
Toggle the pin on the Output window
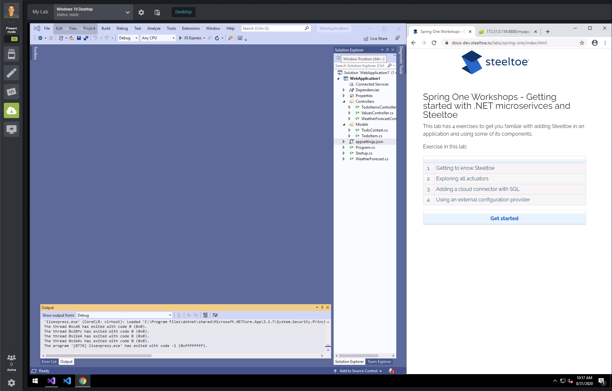[322, 307]
